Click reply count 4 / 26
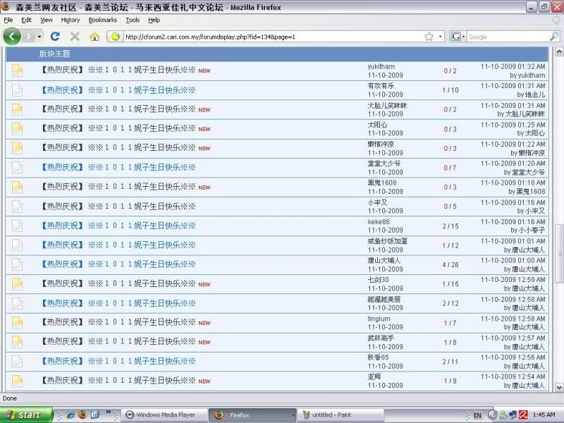The width and height of the screenshot is (564, 423). (450, 265)
